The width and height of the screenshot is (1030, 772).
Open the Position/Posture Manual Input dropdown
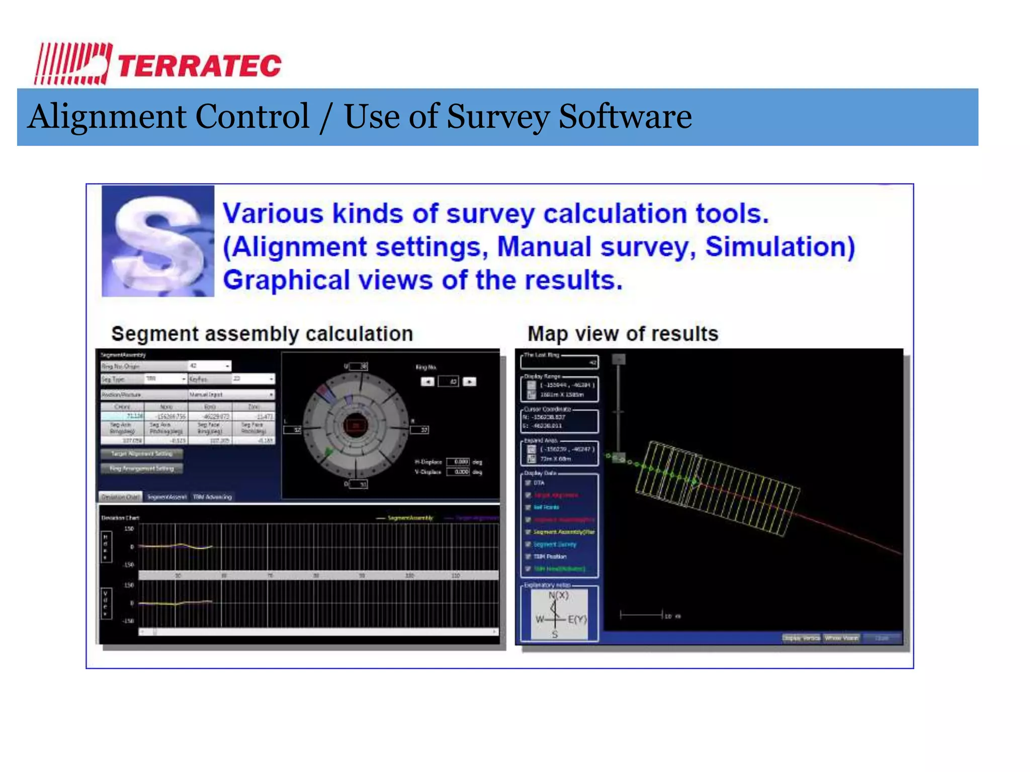click(x=231, y=395)
